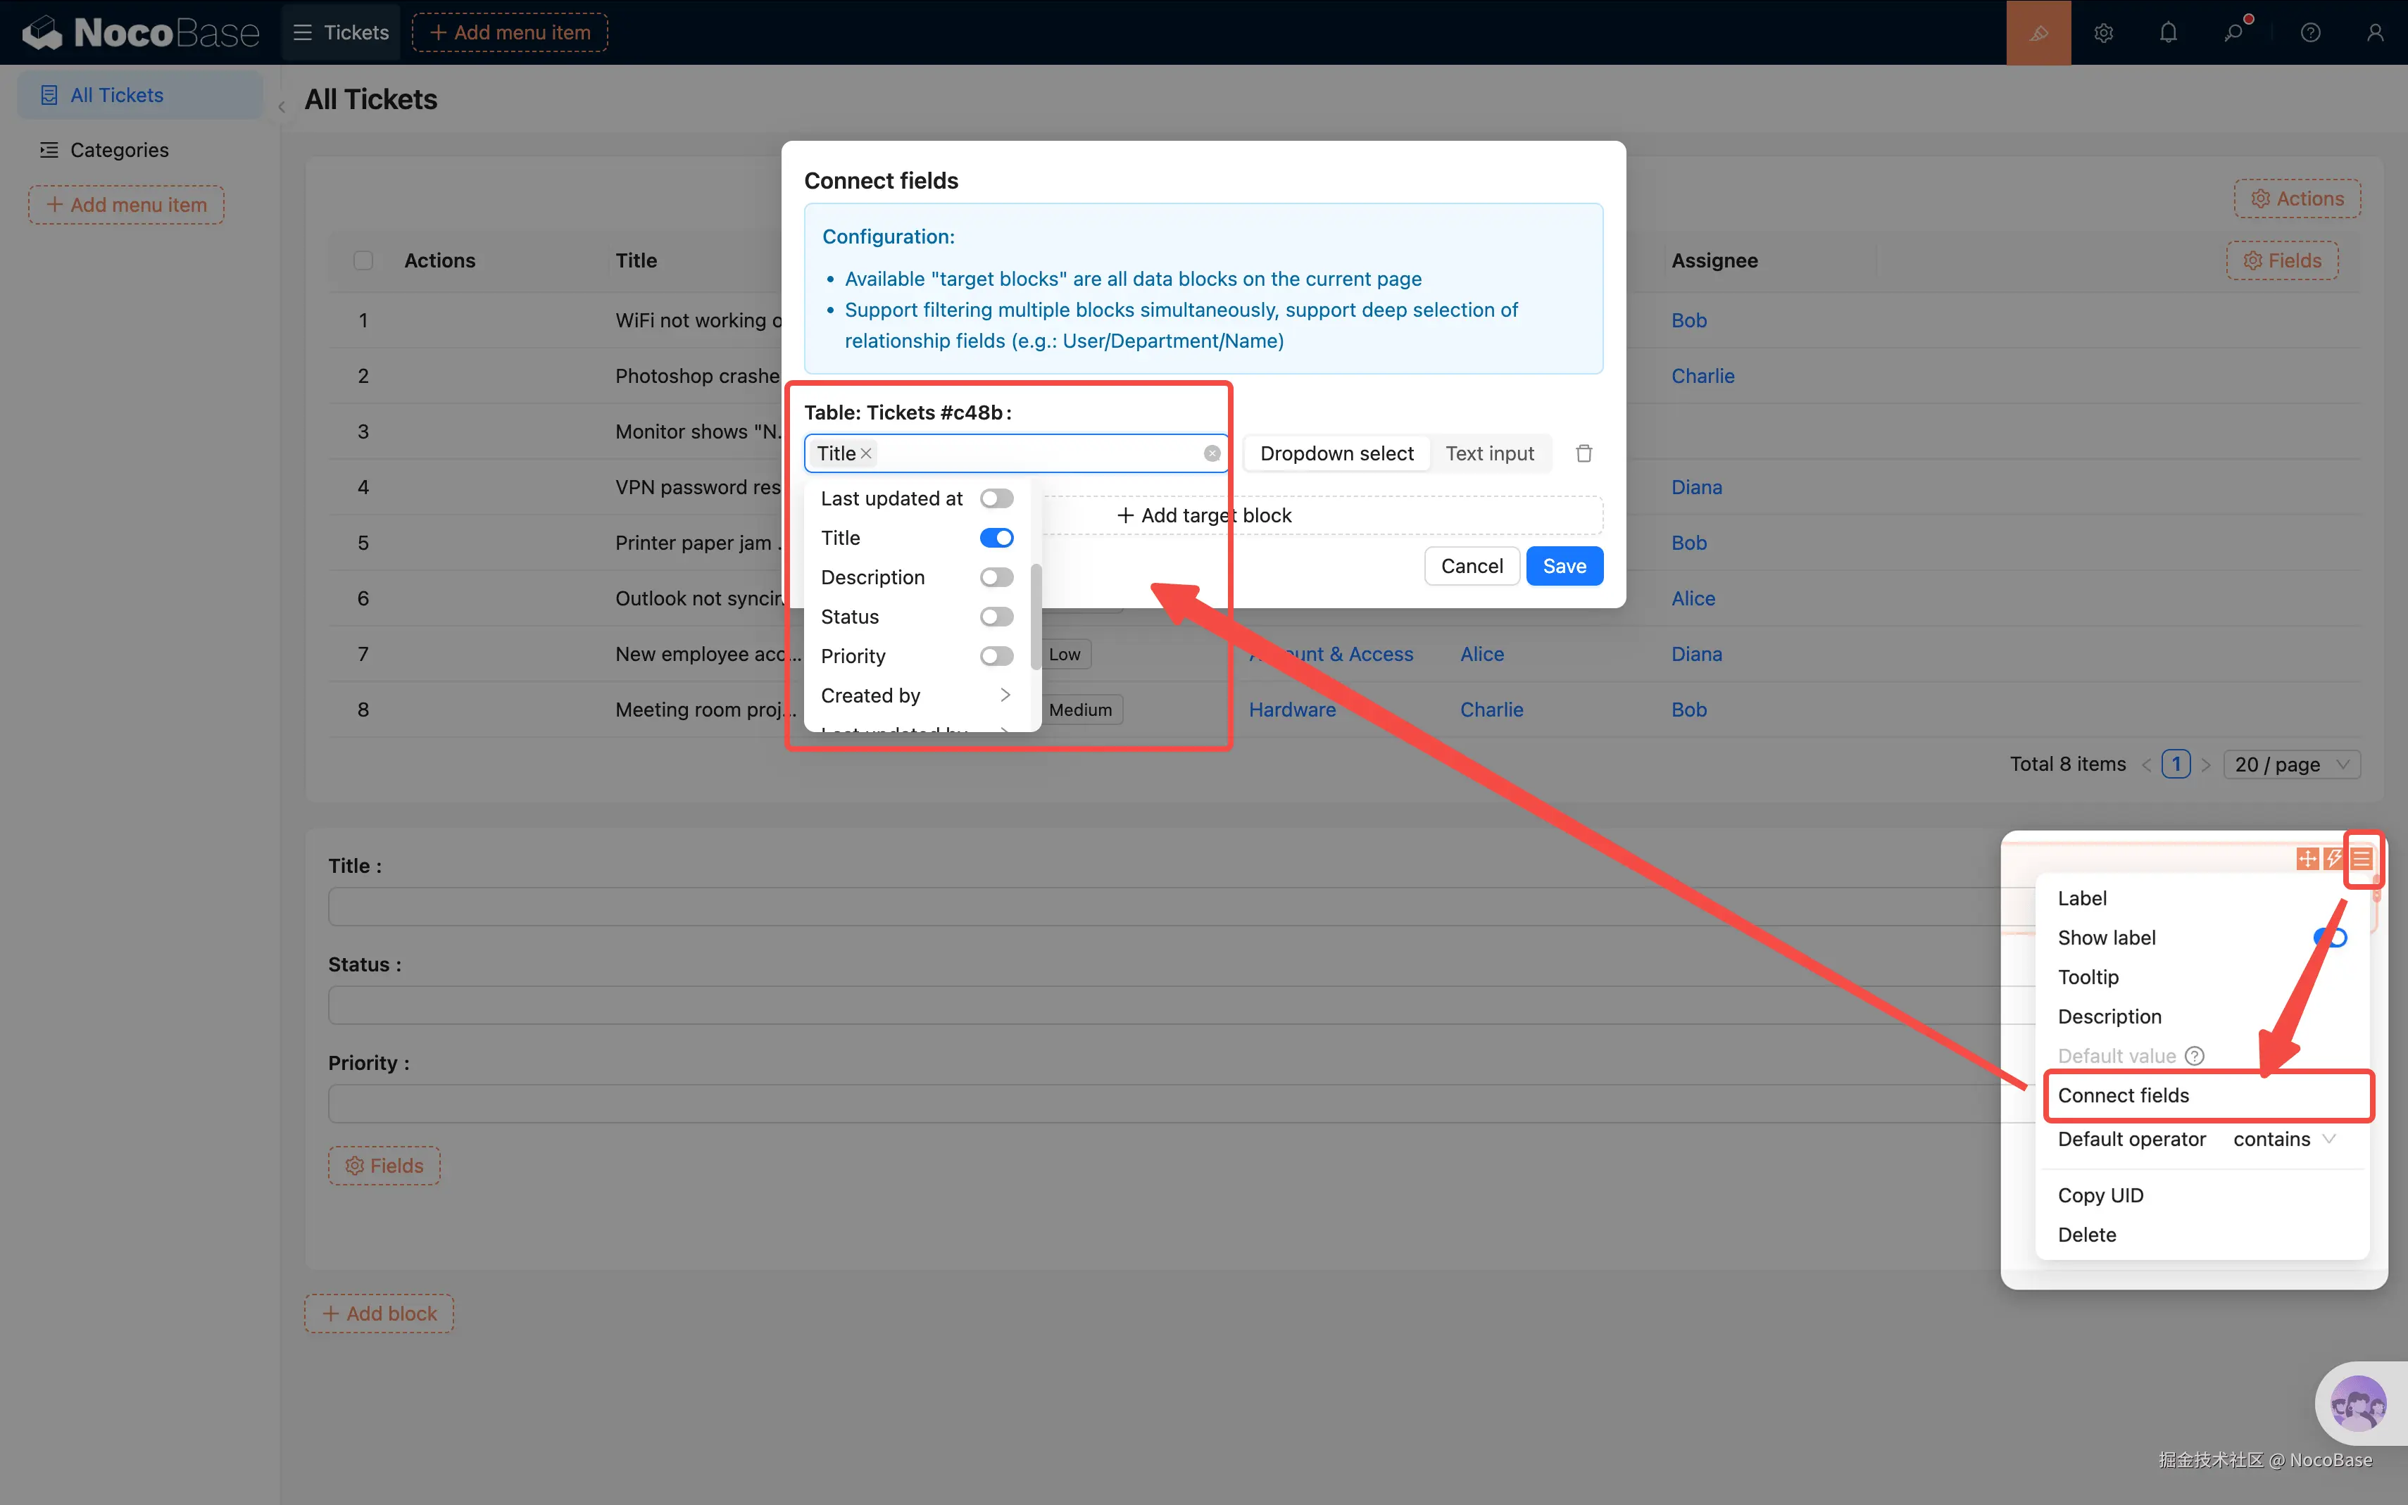Click the UI editor highlighter icon
2408x1505 pixels.
pyautogui.click(x=2038, y=33)
